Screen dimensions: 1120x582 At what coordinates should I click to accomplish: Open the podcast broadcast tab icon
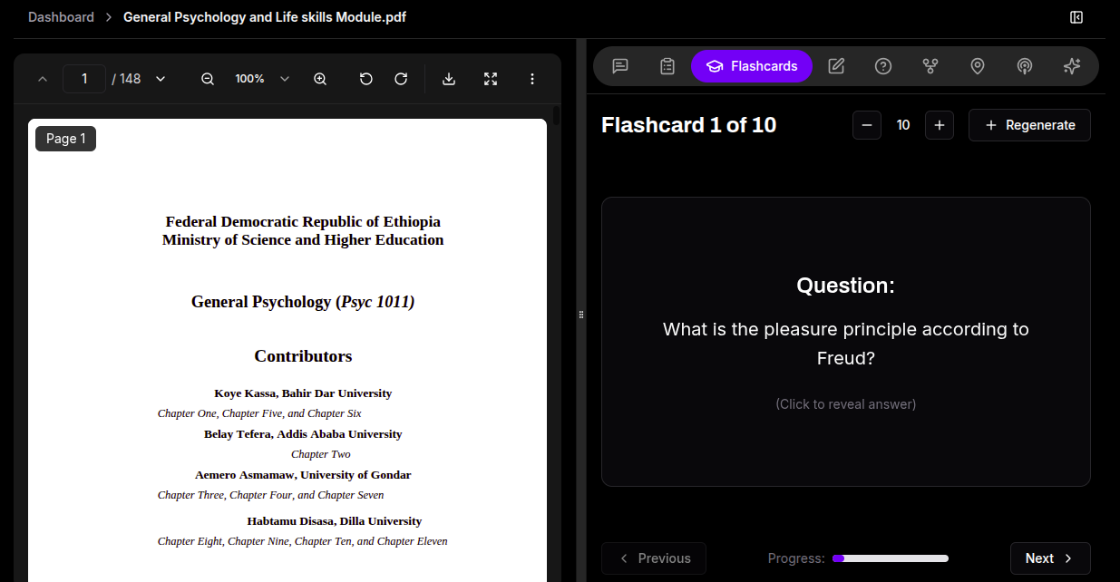(1025, 66)
